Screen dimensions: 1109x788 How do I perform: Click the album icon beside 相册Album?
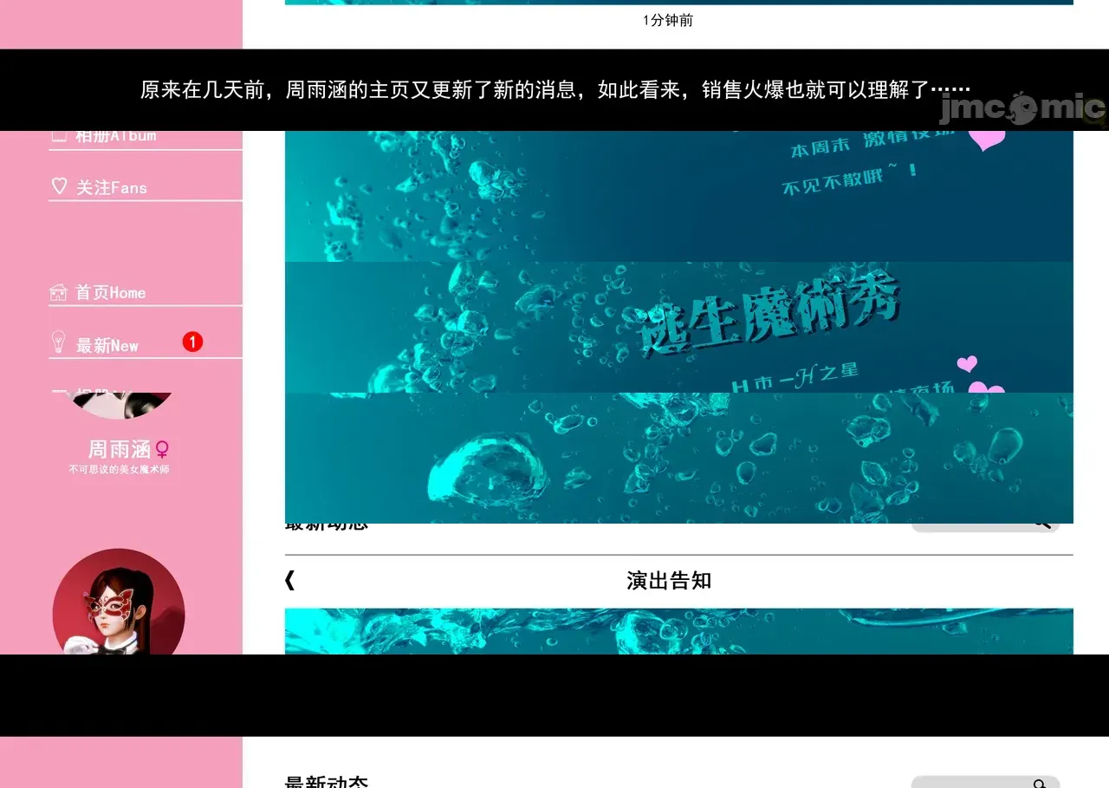[59, 136]
